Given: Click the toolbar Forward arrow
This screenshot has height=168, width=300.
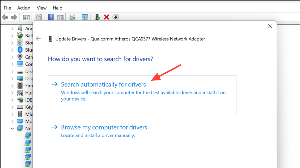Looking at the screenshot, I should [14, 17].
